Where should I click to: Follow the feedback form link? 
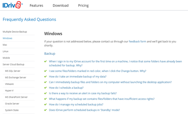(x=138, y=41)
